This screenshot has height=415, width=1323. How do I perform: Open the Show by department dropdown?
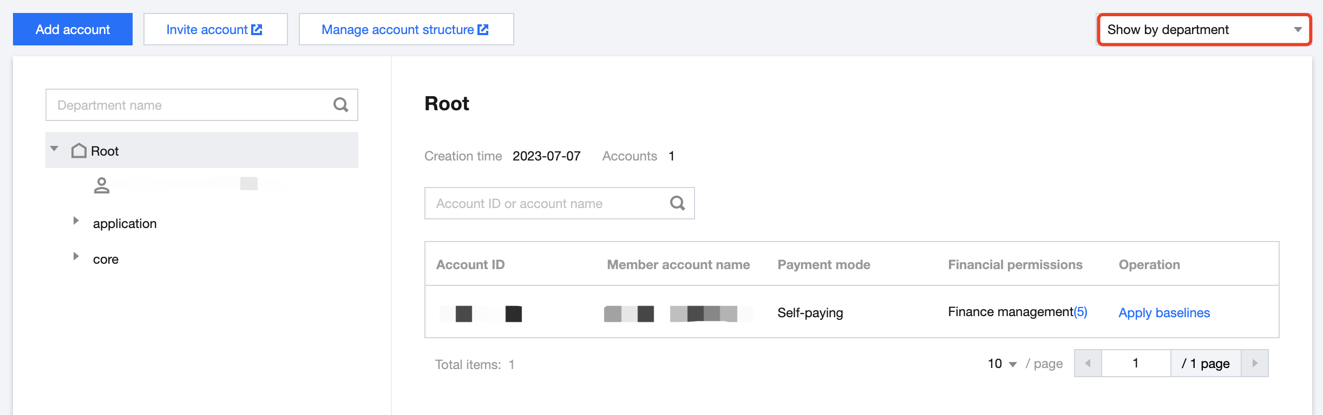pyautogui.click(x=1204, y=30)
